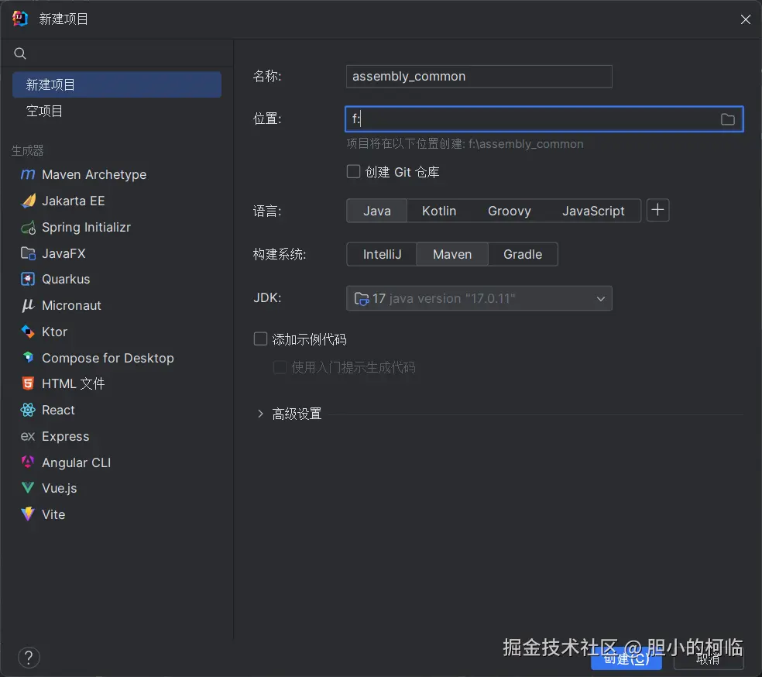
Task: Select Groovy as the language
Action: click(509, 211)
